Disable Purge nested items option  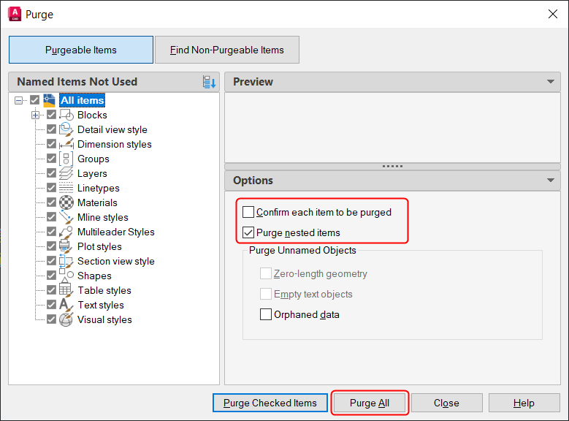[248, 232]
